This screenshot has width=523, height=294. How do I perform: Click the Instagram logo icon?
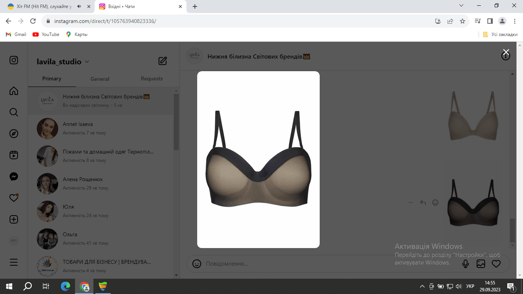(x=14, y=60)
